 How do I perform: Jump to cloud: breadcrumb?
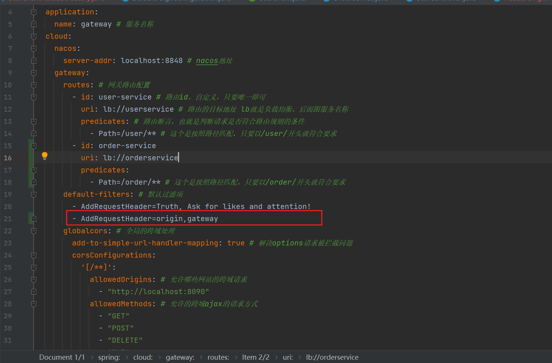(x=143, y=357)
